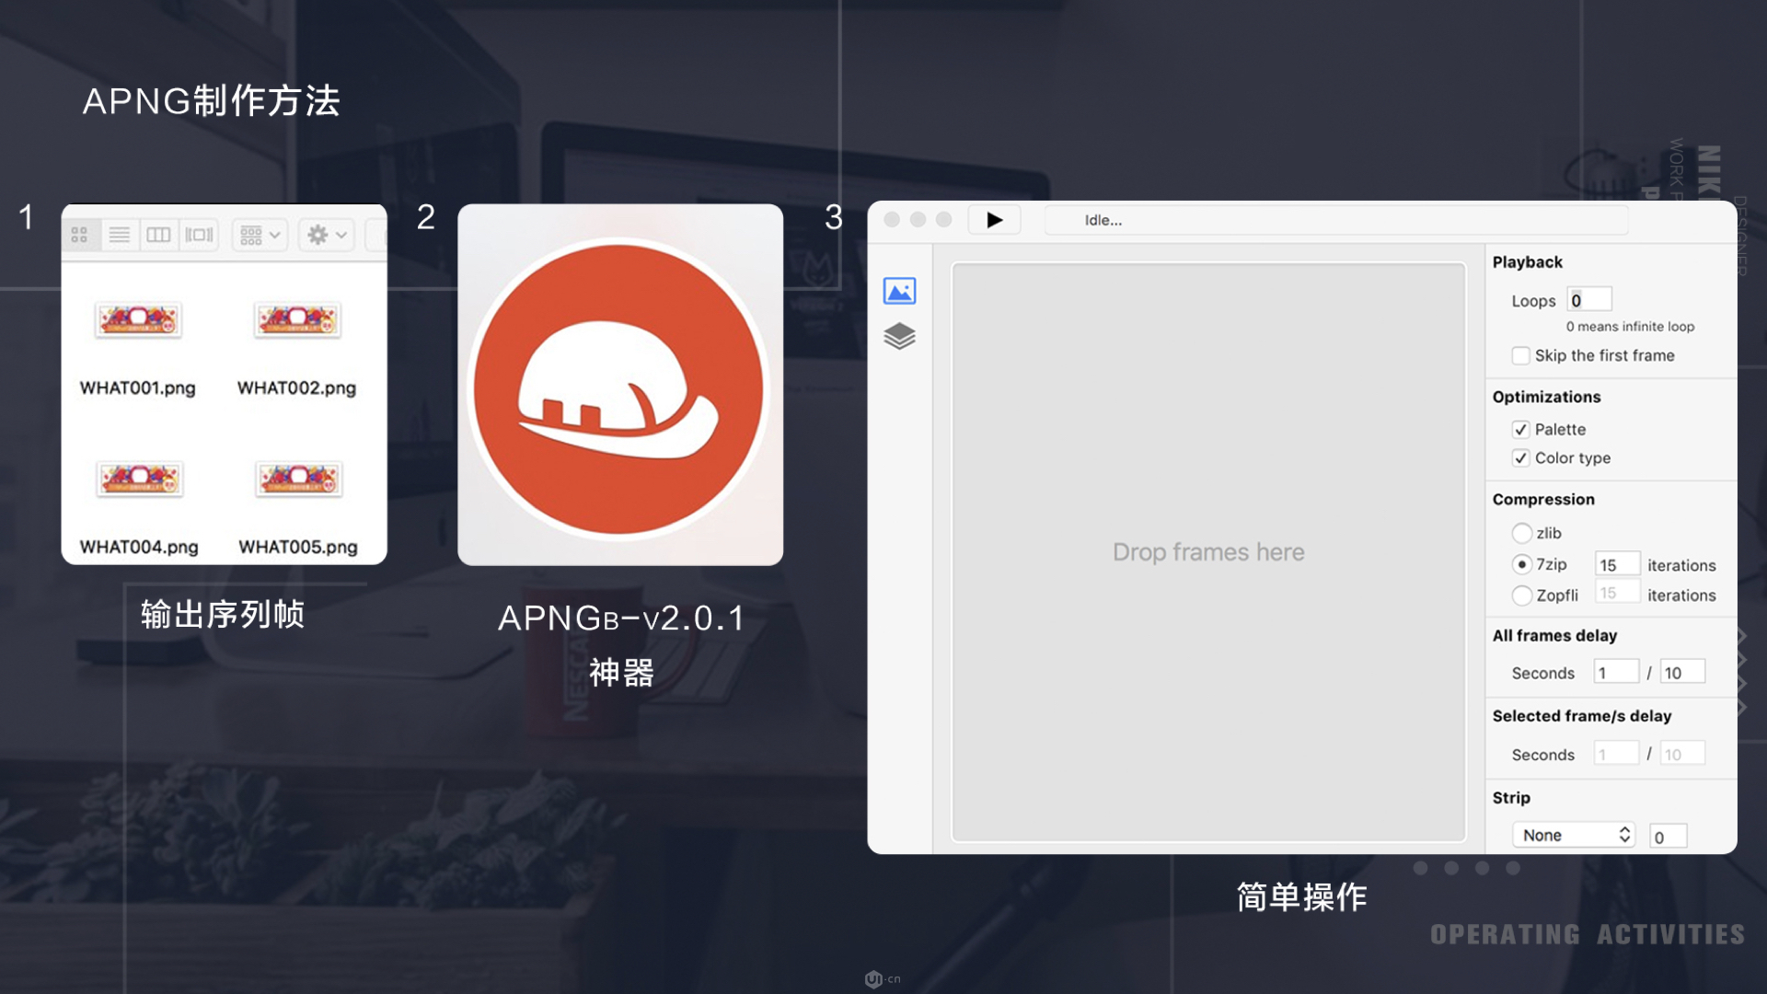Click the Drop frames here area
The height and width of the screenshot is (994, 1767).
[1208, 552]
